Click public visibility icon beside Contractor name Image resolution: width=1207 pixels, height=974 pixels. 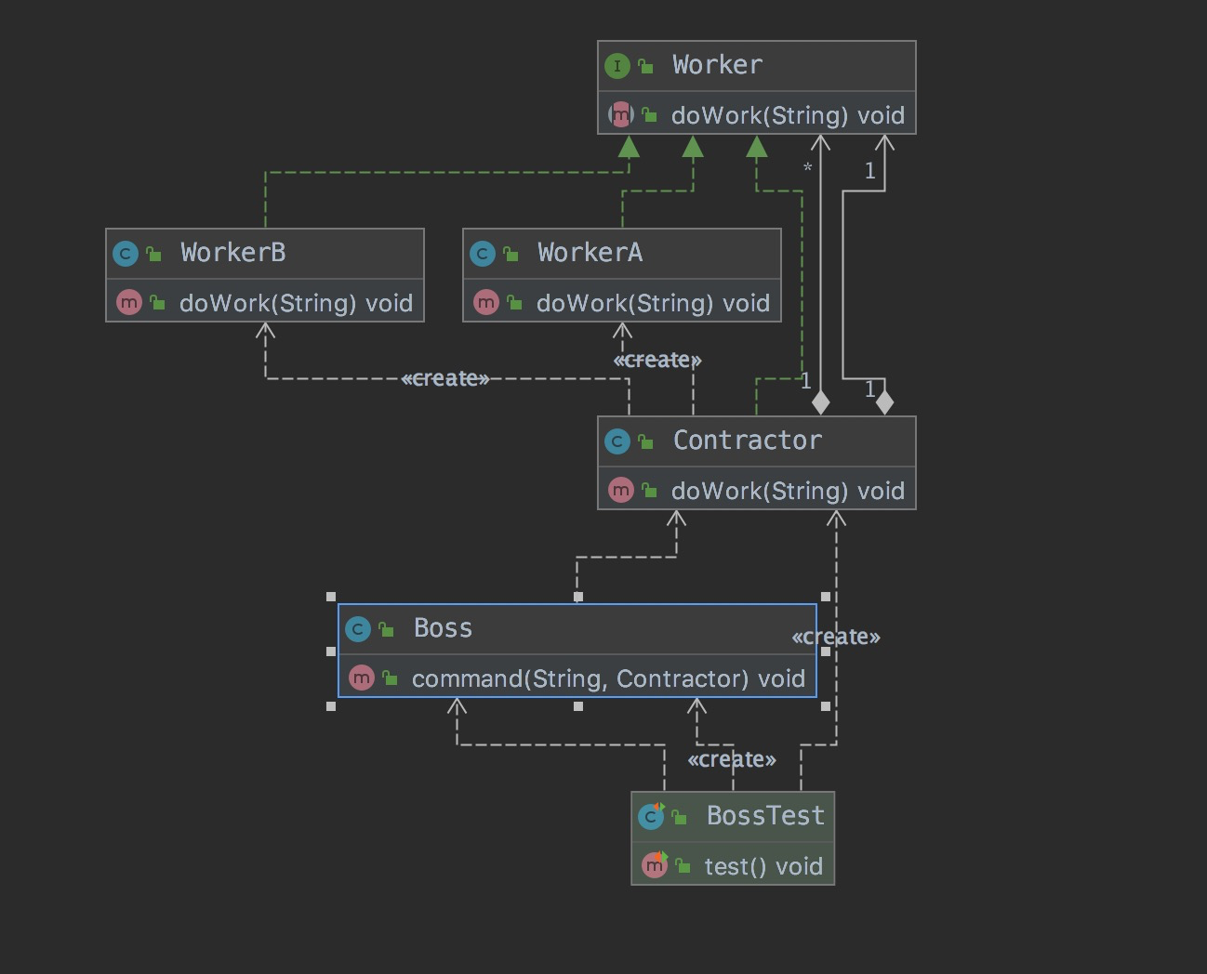[645, 441]
